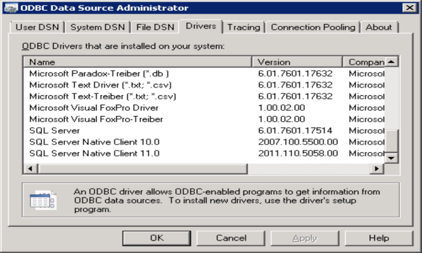
Task: Open Help for this dialog
Action: 379,238
